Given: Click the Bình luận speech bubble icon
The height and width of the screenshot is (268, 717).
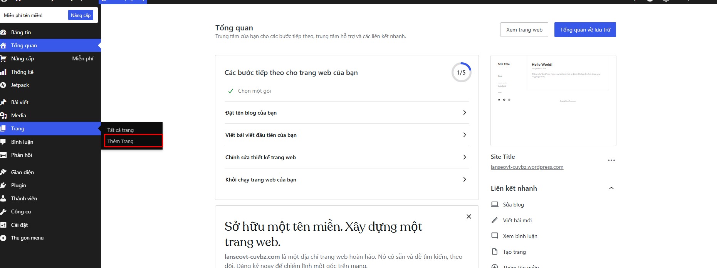Looking at the screenshot, I should click(x=3, y=142).
